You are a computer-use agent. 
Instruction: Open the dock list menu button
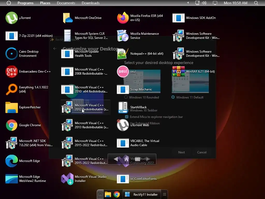click(x=164, y=194)
